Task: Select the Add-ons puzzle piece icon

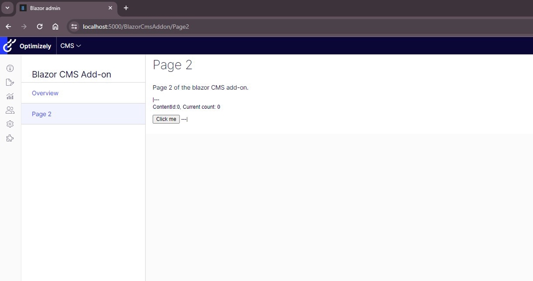Action: (10, 138)
